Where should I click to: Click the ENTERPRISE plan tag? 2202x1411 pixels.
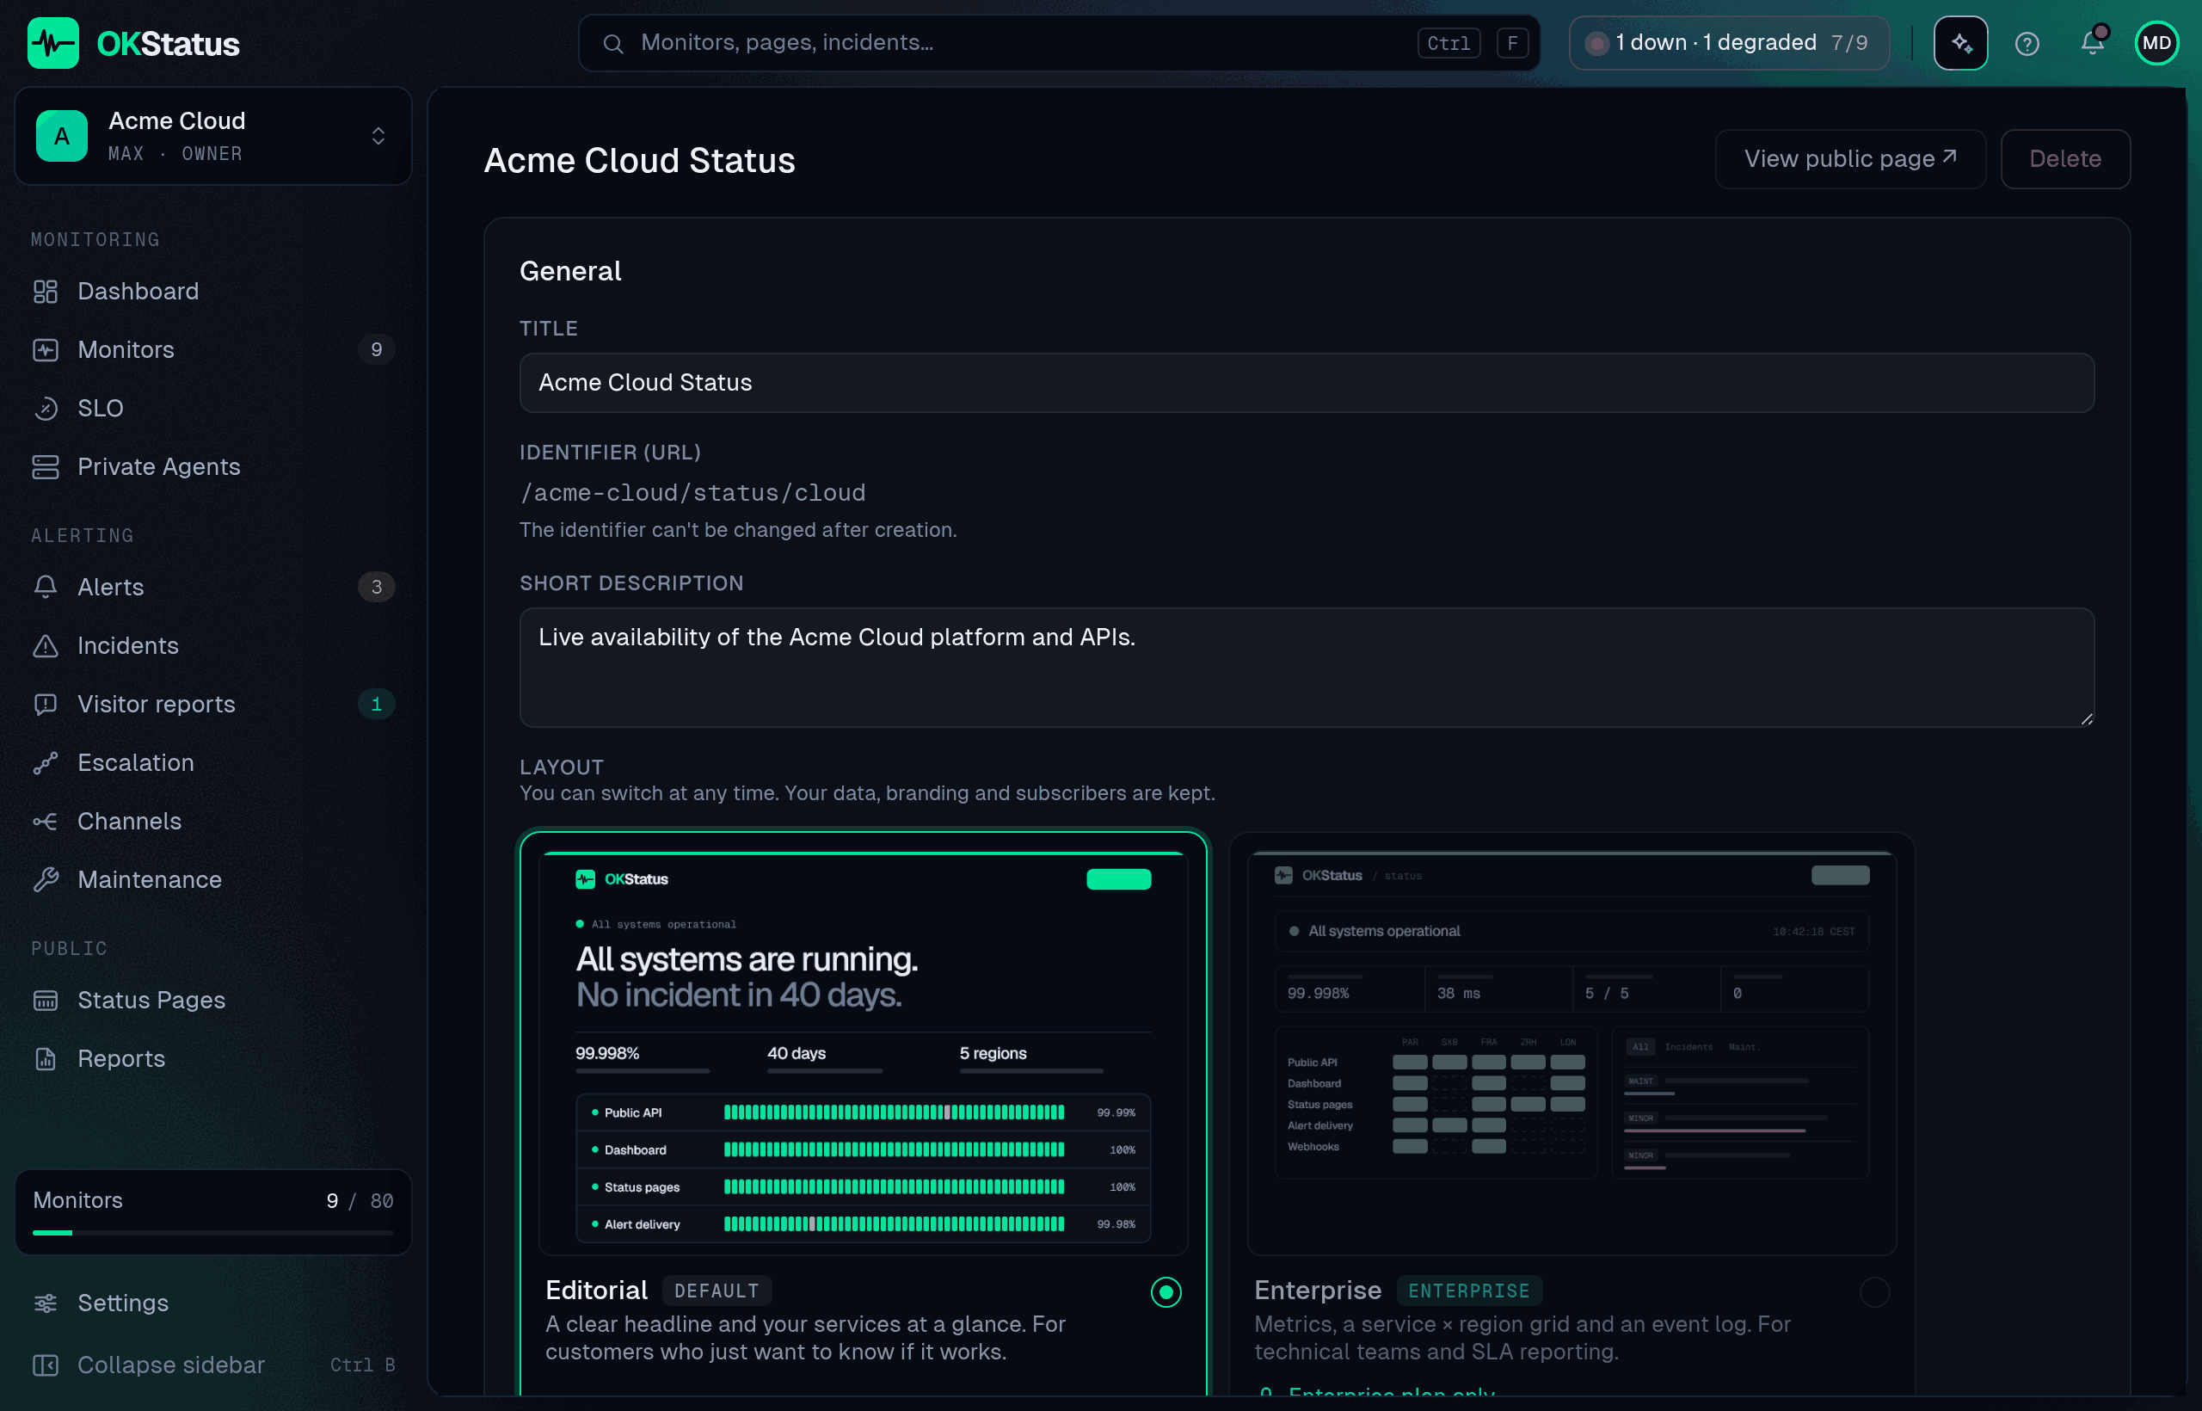[x=1468, y=1291]
